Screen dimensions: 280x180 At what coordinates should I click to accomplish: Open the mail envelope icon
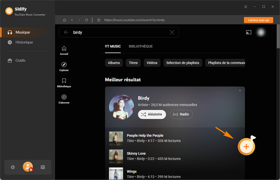43,167
